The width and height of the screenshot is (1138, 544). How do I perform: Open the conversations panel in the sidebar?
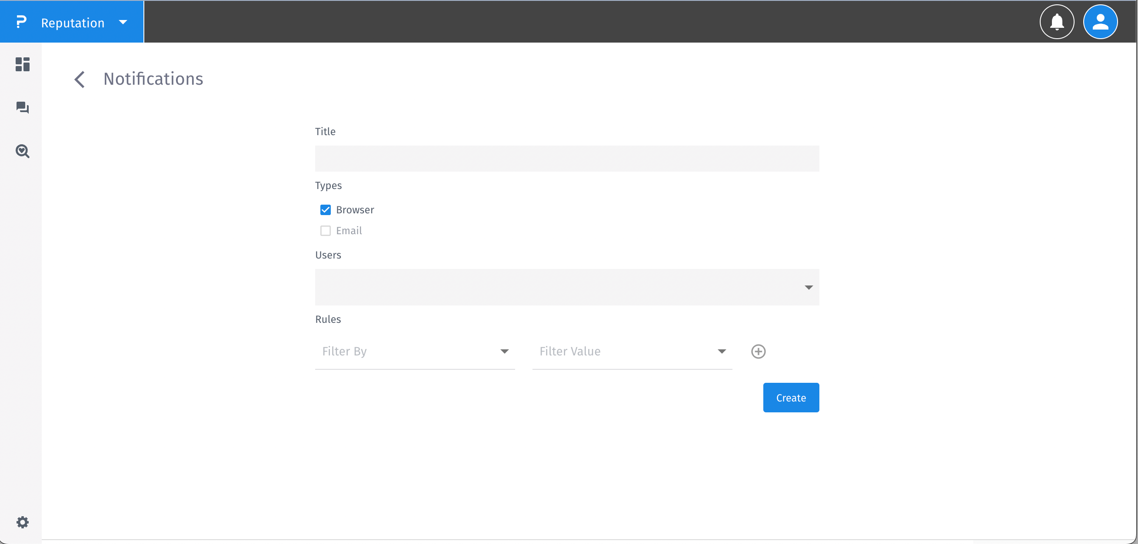22,108
